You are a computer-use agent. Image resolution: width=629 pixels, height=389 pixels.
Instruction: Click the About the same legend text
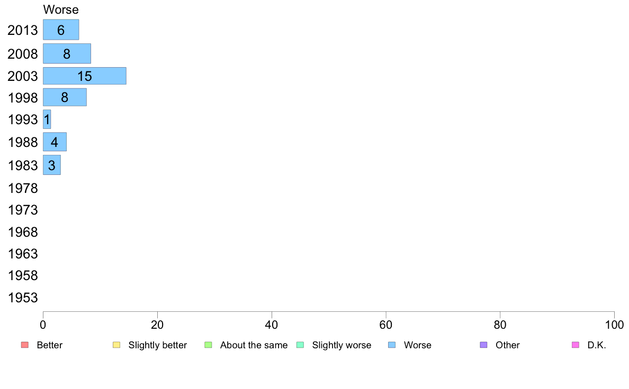point(254,345)
